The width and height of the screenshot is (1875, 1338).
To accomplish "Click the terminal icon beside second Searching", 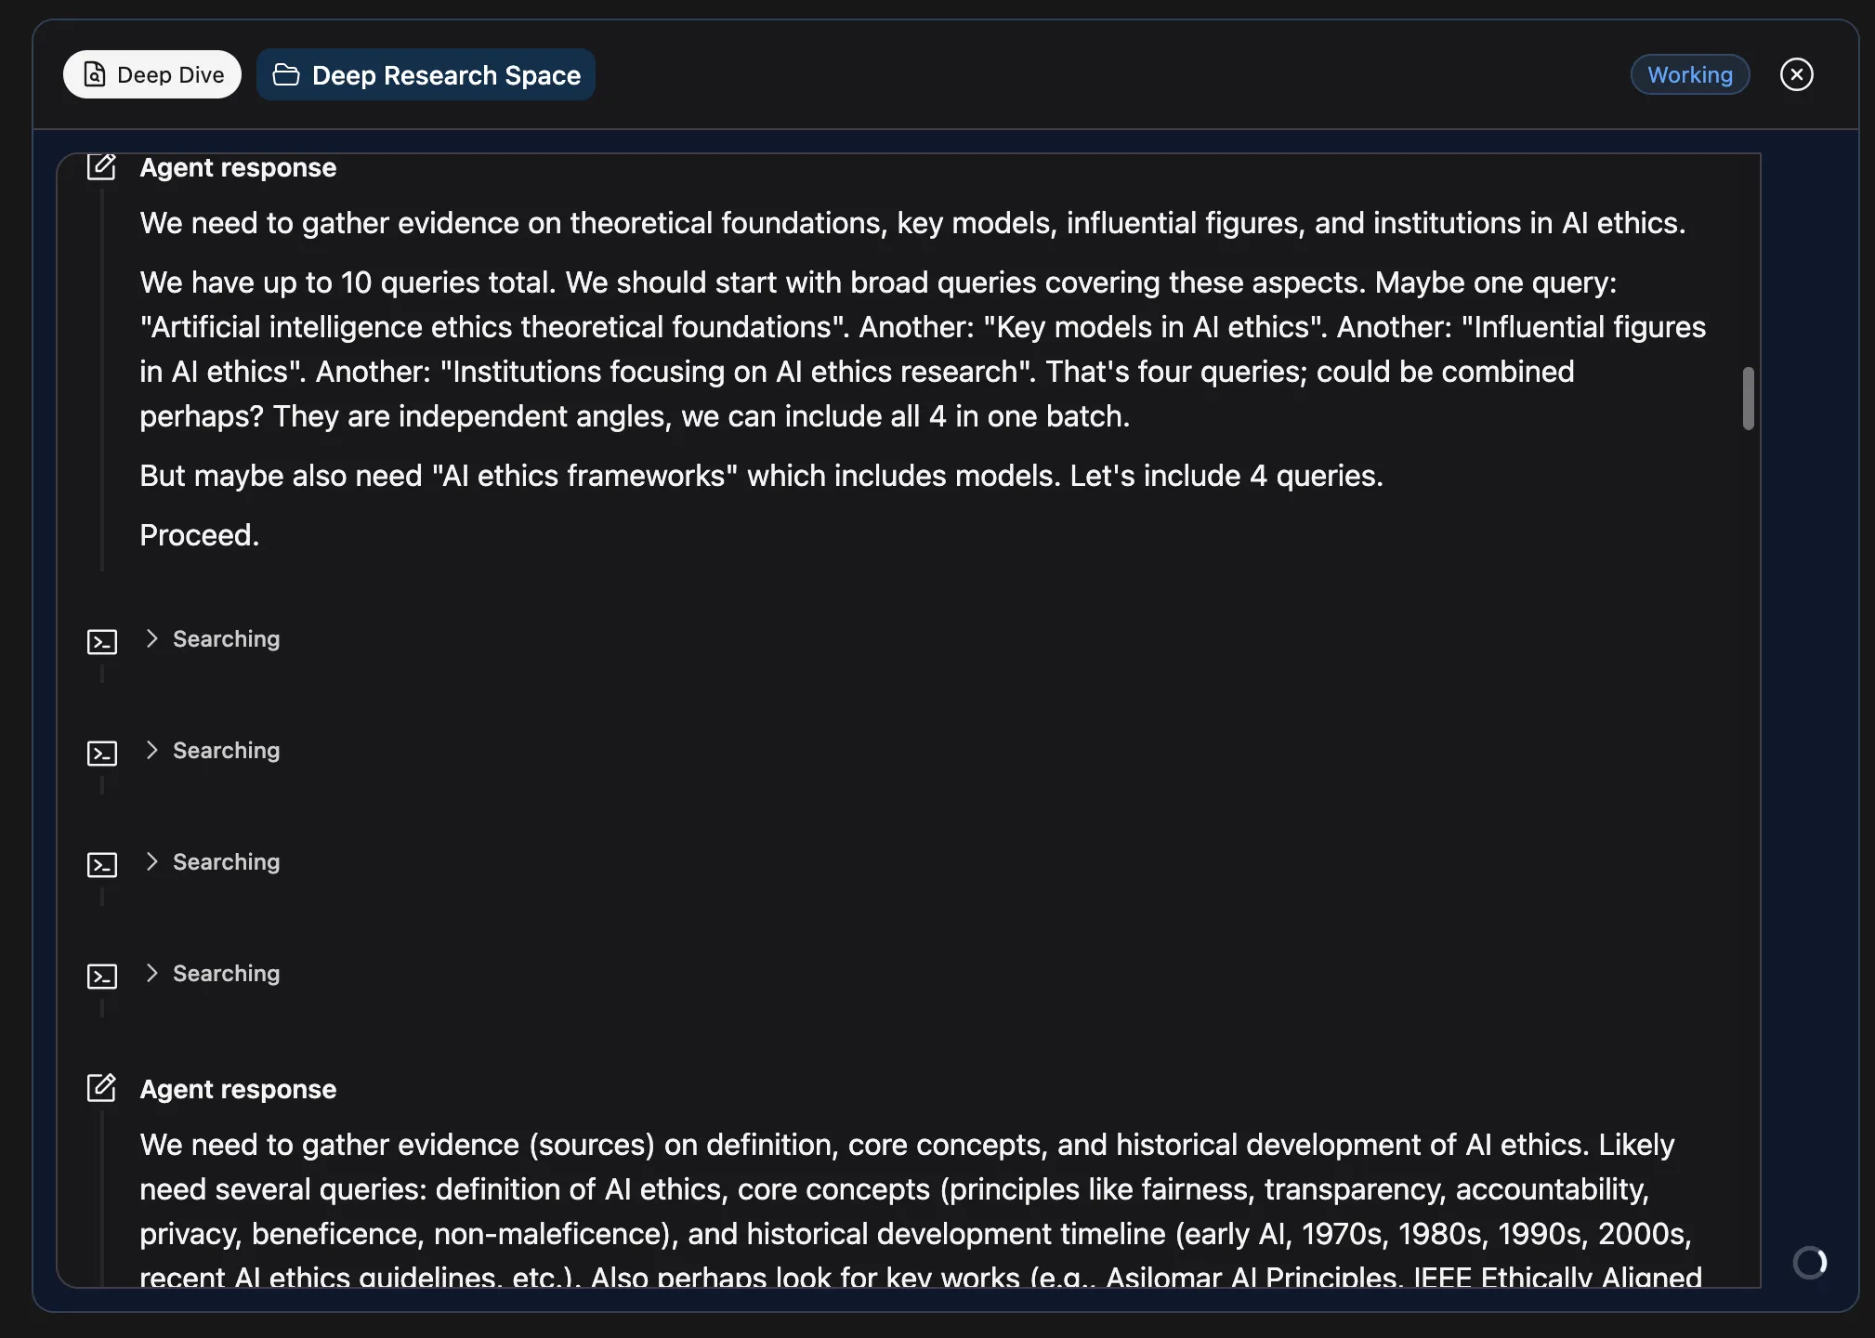I will click(x=102, y=753).
